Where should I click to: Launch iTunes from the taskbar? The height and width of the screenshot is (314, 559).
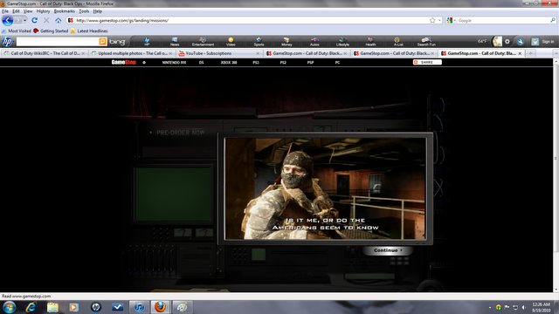click(139, 307)
